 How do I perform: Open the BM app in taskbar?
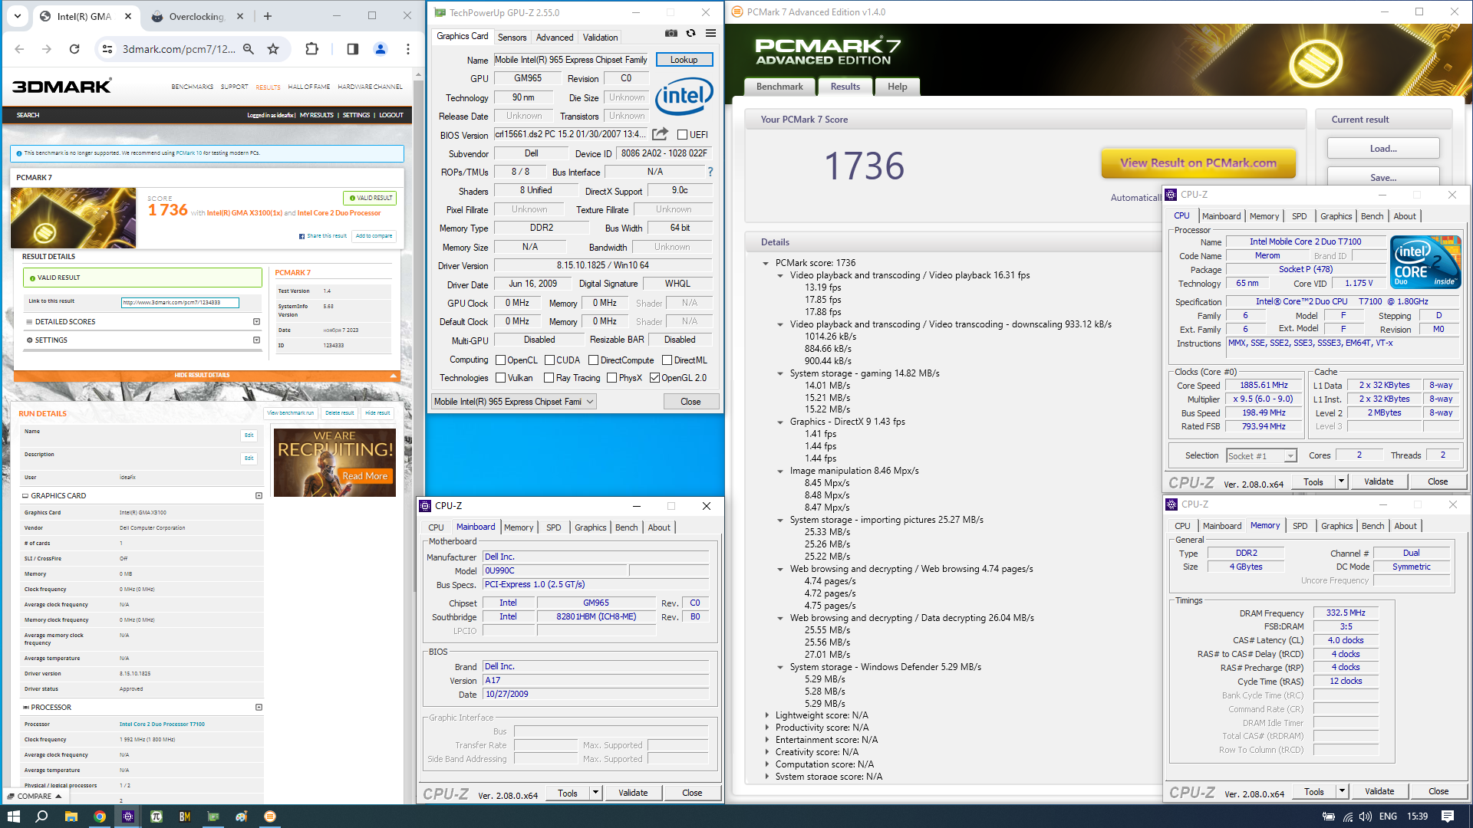click(185, 816)
